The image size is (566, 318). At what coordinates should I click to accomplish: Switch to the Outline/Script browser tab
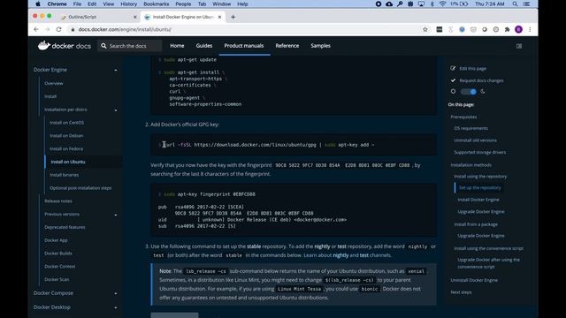click(x=98, y=17)
